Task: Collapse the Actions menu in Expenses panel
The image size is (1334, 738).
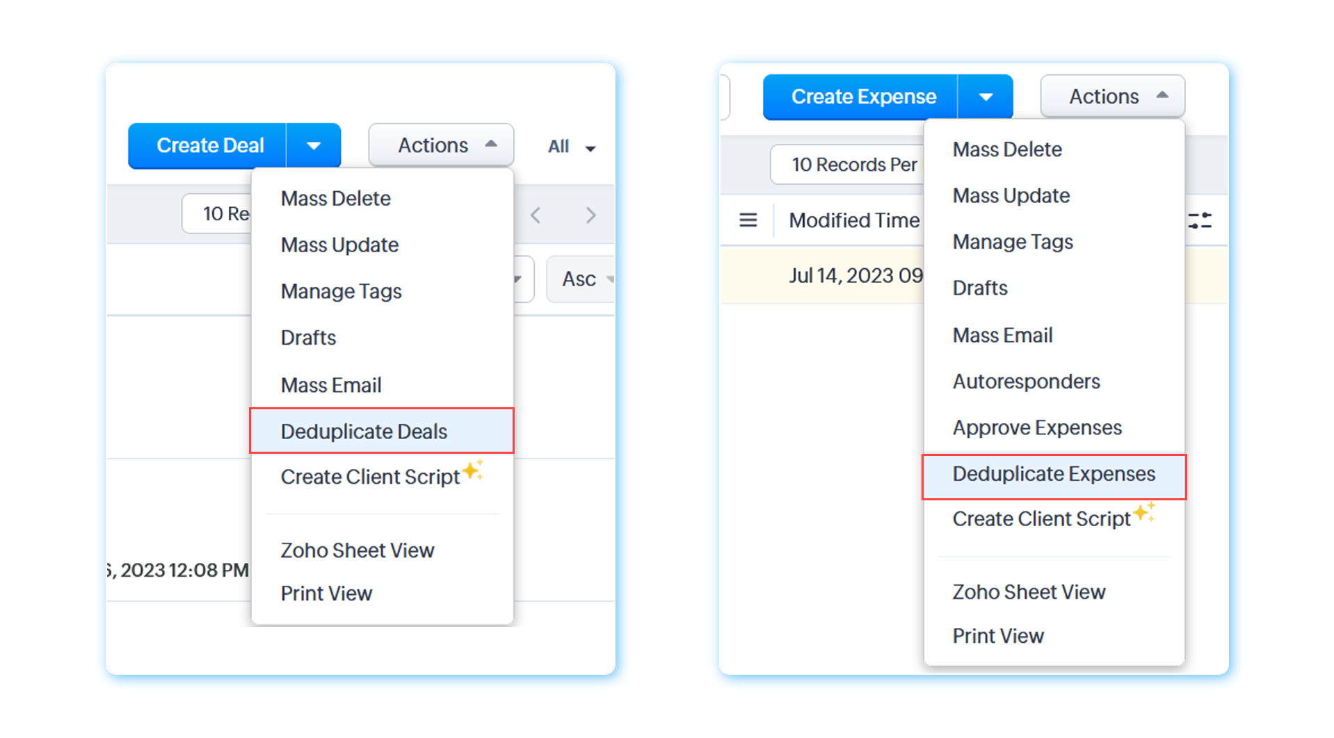Action: pos(1112,97)
